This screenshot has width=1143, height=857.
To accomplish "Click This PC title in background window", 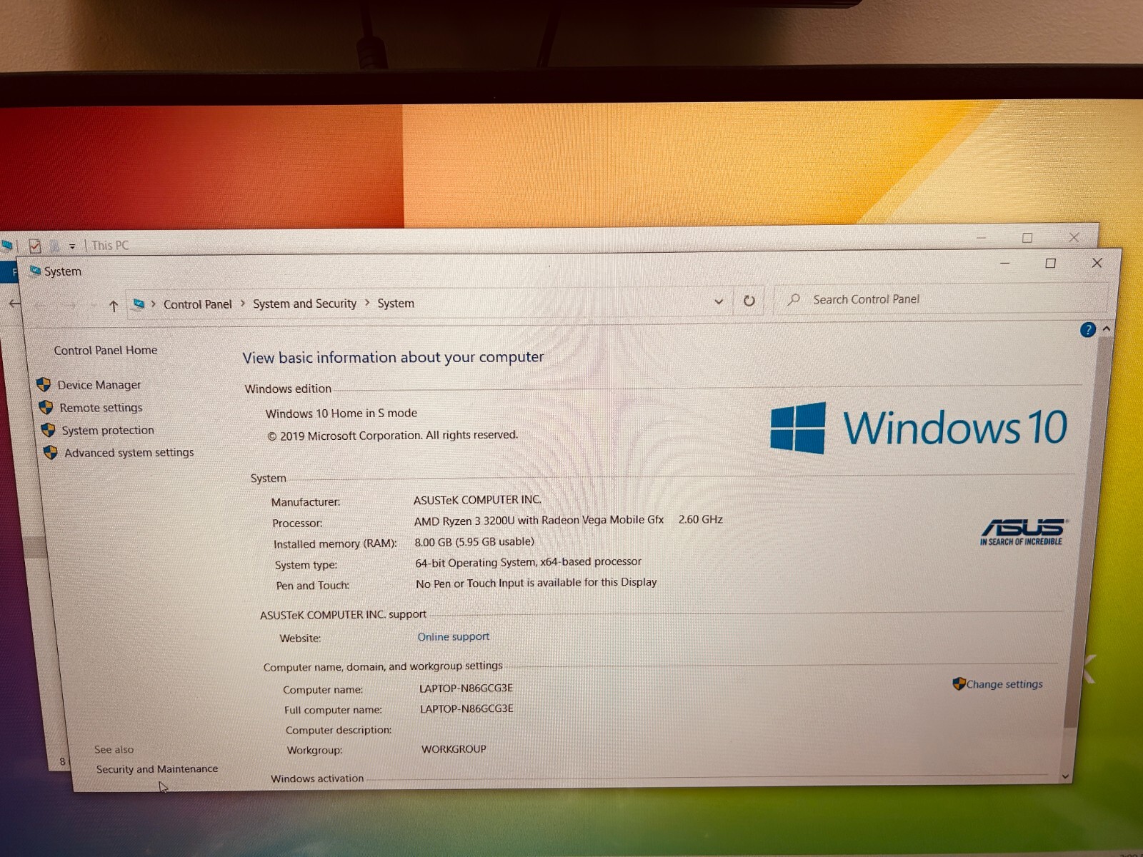I will pyautogui.click(x=110, y=245).
